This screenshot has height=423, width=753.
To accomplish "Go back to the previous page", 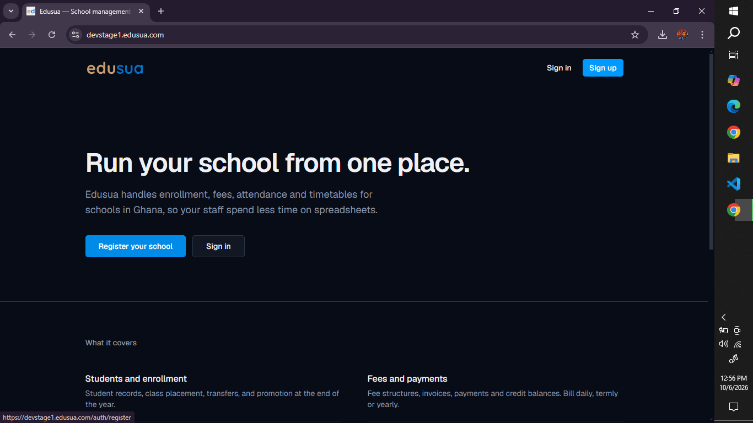I will coord(12,35).
